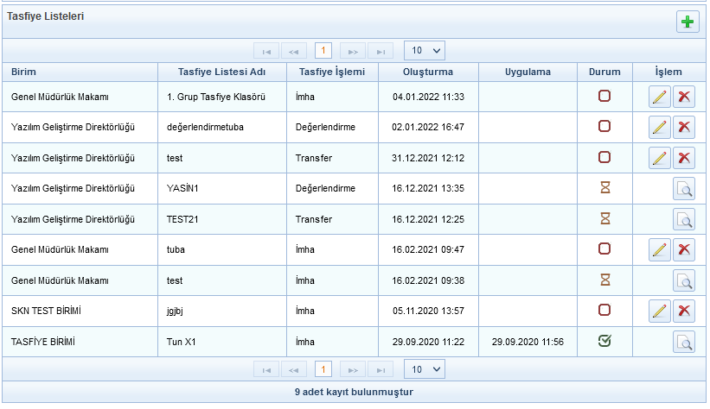Viewport: 710px width, 409px height.
Task: Open the bottom page size dropdown
Action: 424,369
